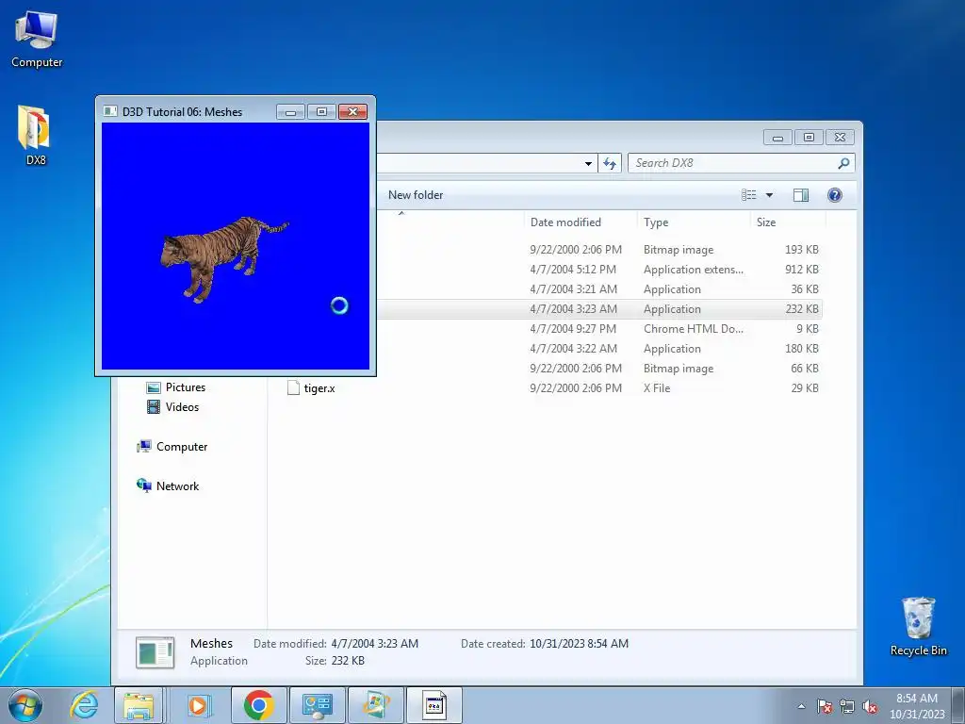Sort by Type column header

tap(656, 222)
